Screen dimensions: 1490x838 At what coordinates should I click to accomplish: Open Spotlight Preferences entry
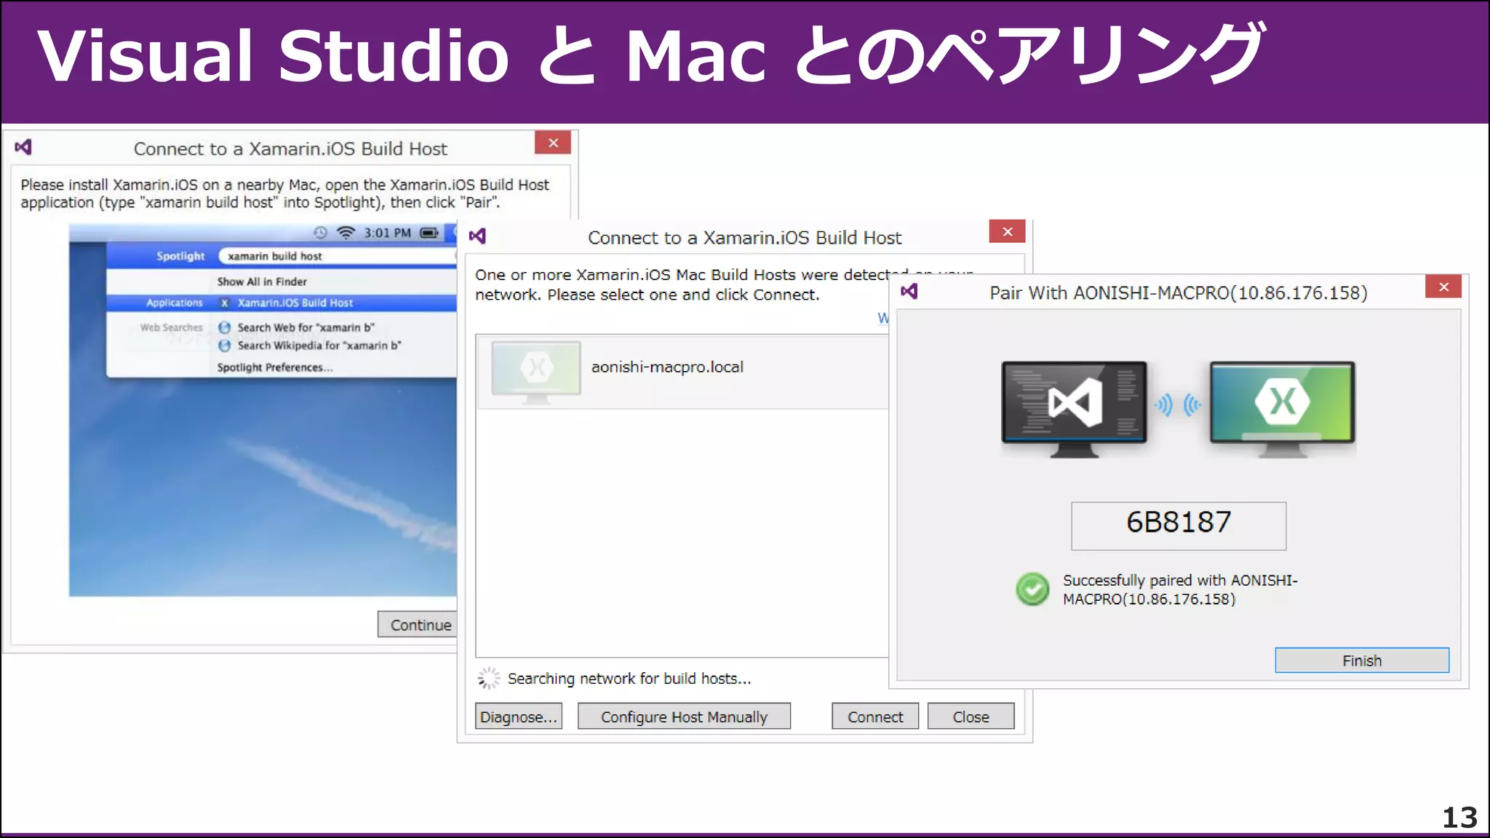pos(274,367)
